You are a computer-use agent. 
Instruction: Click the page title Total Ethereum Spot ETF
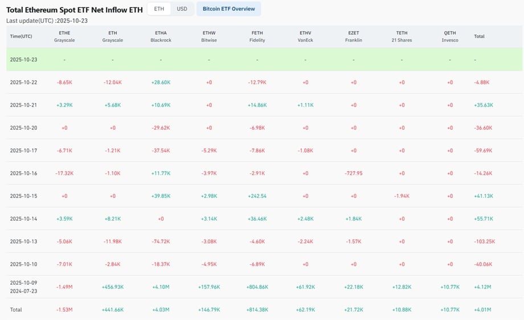click(x=74, y=10)
